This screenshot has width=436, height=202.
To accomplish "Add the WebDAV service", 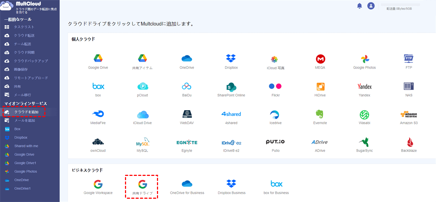I will (x=187, y=115).
